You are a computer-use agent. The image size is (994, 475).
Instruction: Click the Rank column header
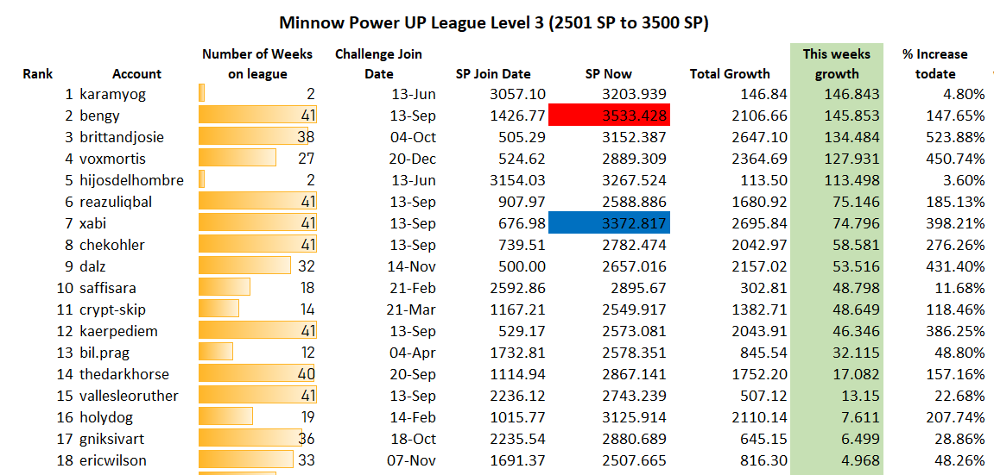click(38, 74)
